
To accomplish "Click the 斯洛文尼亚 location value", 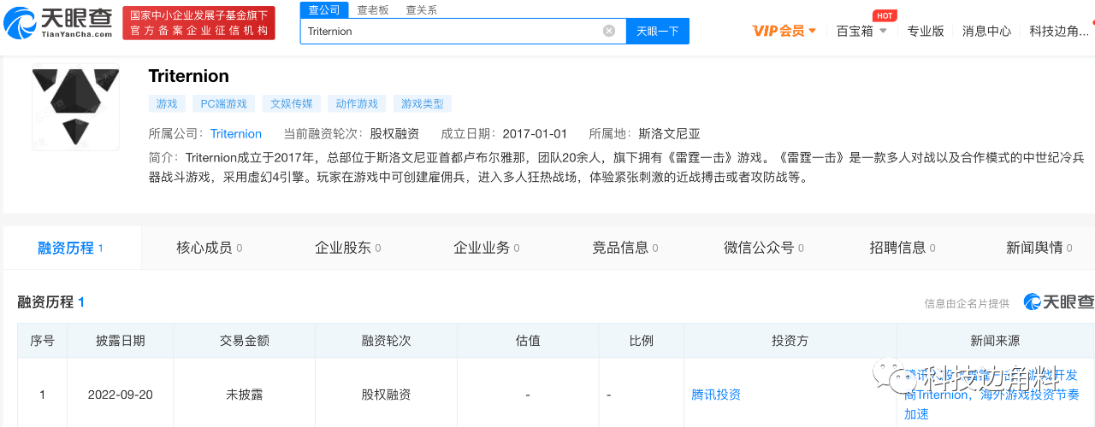I will coord(669,134).
